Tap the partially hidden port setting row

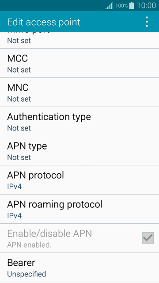[x=79, y=40]
